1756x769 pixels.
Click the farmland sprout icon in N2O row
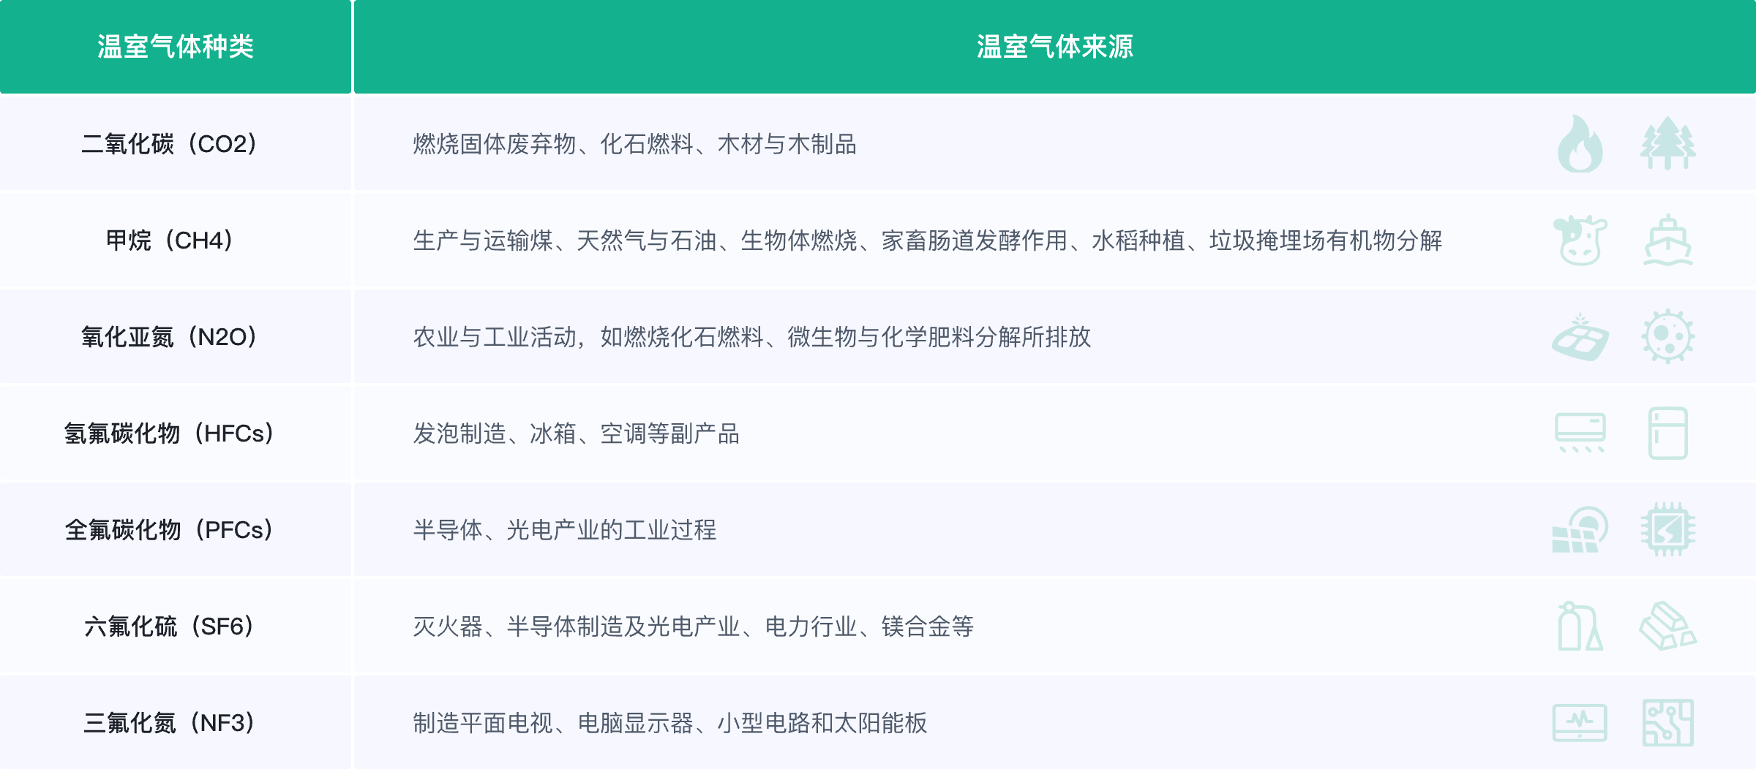pos(1580,336)
